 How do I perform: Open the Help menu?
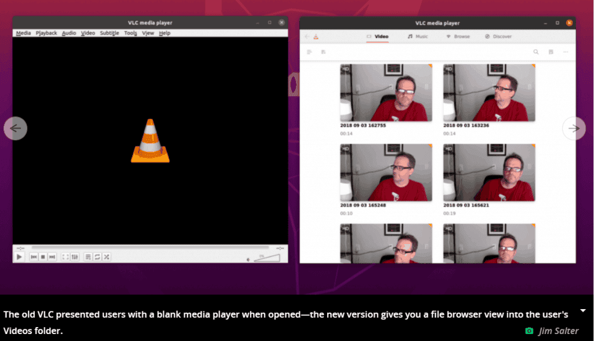[x=164, y=33]
